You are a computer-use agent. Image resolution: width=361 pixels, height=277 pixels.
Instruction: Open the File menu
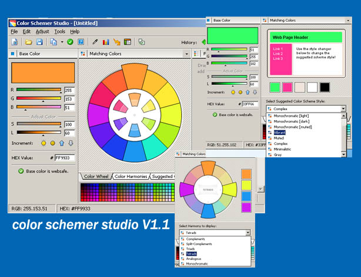tap(14, 31)
